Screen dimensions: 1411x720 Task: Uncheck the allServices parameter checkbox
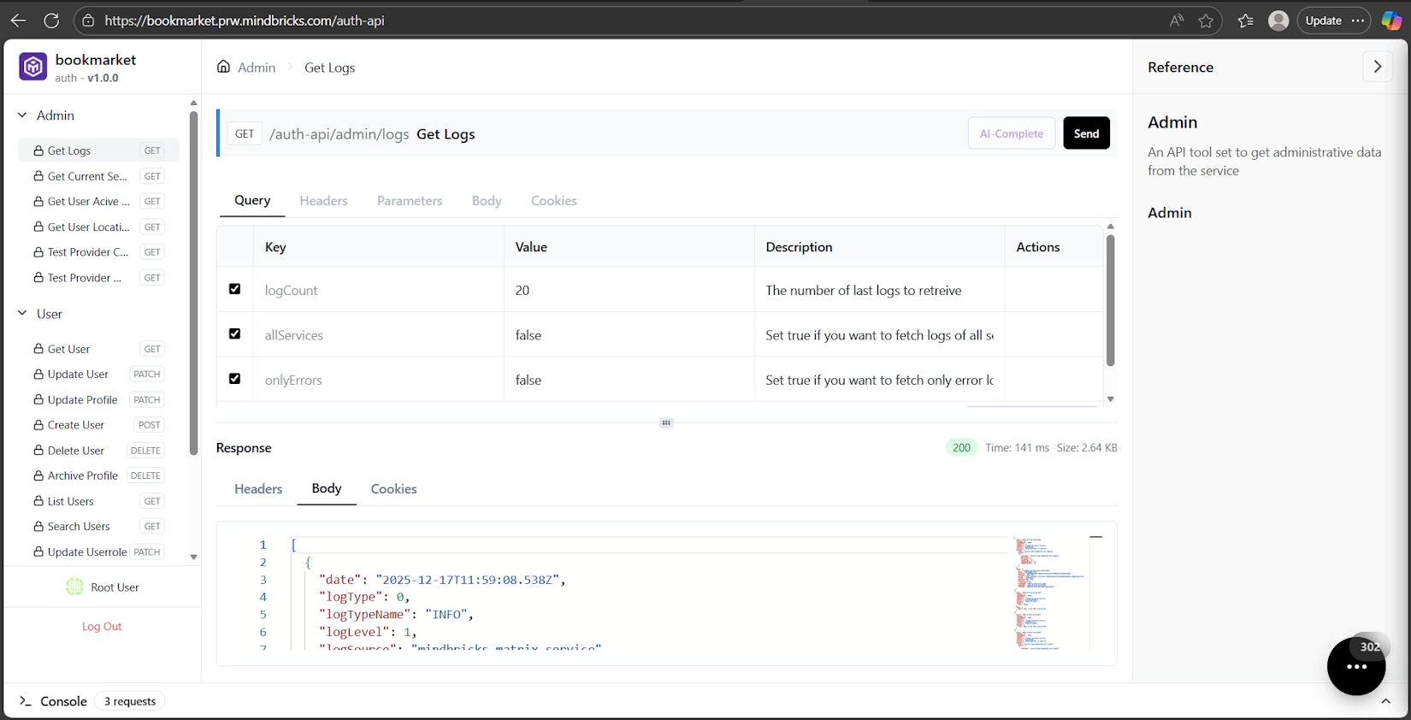[235, 333]
